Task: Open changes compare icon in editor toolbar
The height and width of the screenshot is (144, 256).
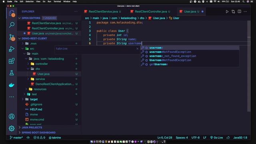Action: pyautogui.click(x=233, y=12)
